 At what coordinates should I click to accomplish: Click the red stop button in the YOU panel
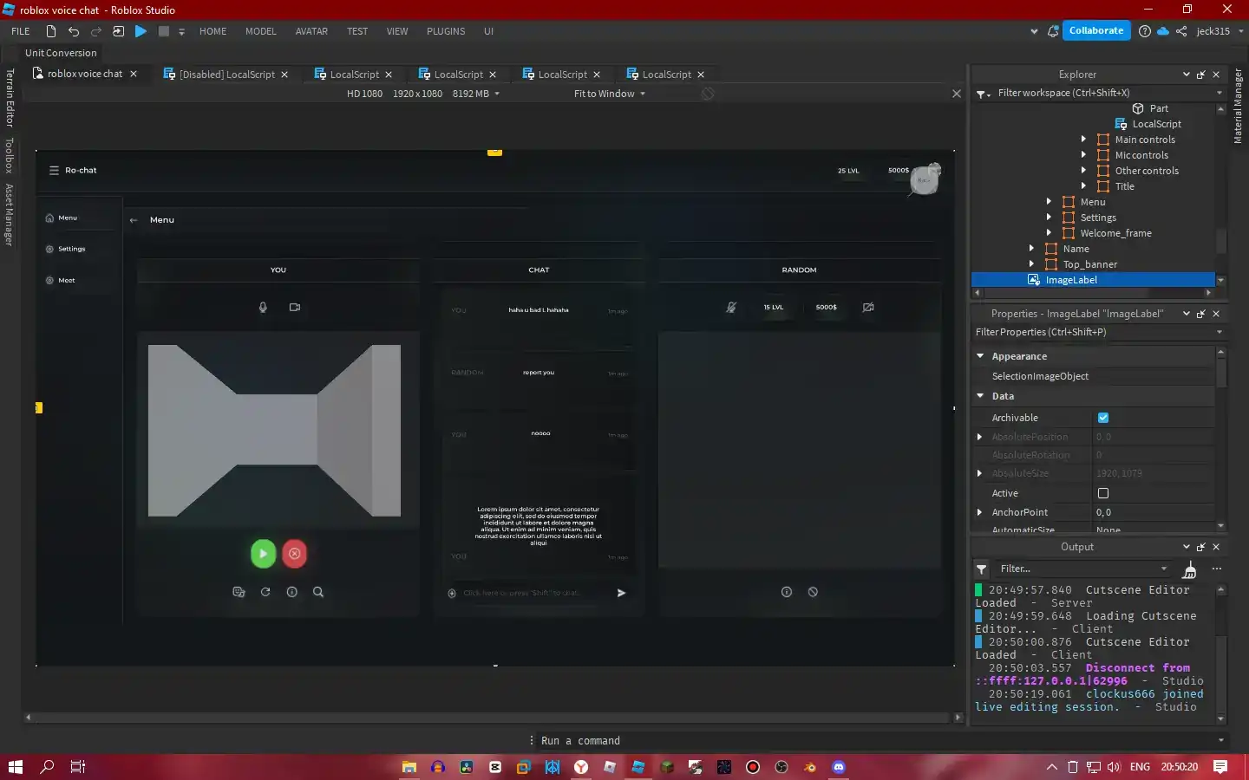[x=295, y=554]
